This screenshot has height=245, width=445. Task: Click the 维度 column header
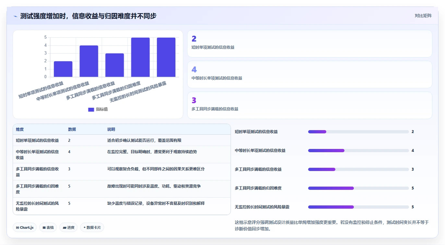(x=20, y=129)
